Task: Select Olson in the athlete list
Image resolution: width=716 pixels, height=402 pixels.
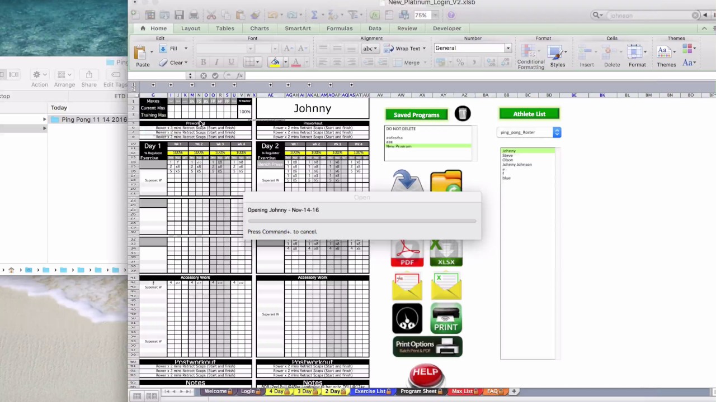Action: point(507,160)
